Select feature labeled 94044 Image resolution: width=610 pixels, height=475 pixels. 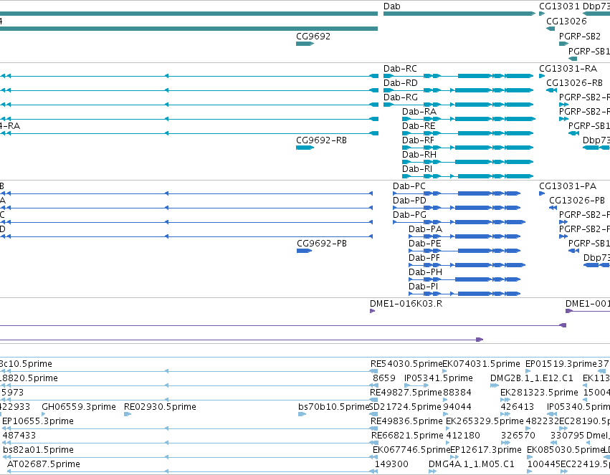coord(445,414)
